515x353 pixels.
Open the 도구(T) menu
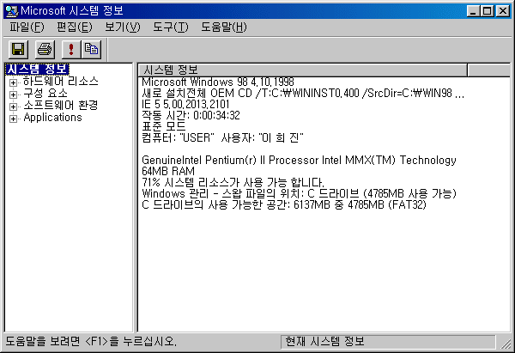point(171,27)
